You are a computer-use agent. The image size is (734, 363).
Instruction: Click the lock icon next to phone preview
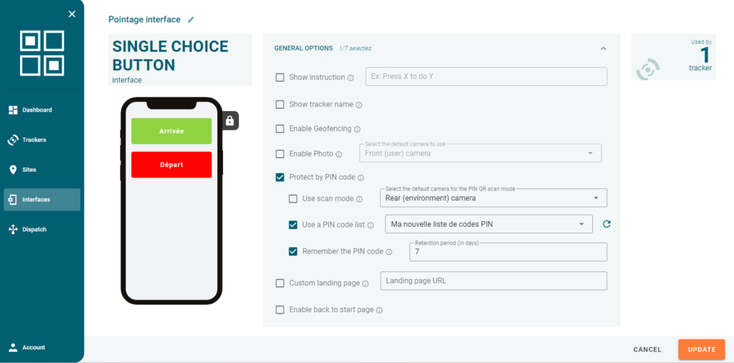pyautogui.click(x=229, y=121)
